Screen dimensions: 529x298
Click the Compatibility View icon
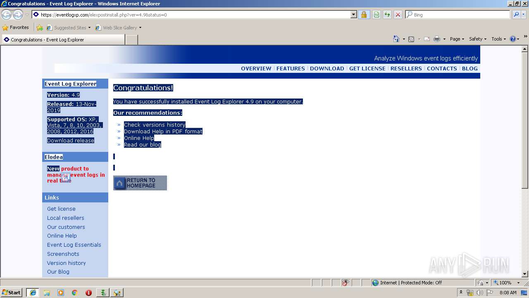click(376, 14)
